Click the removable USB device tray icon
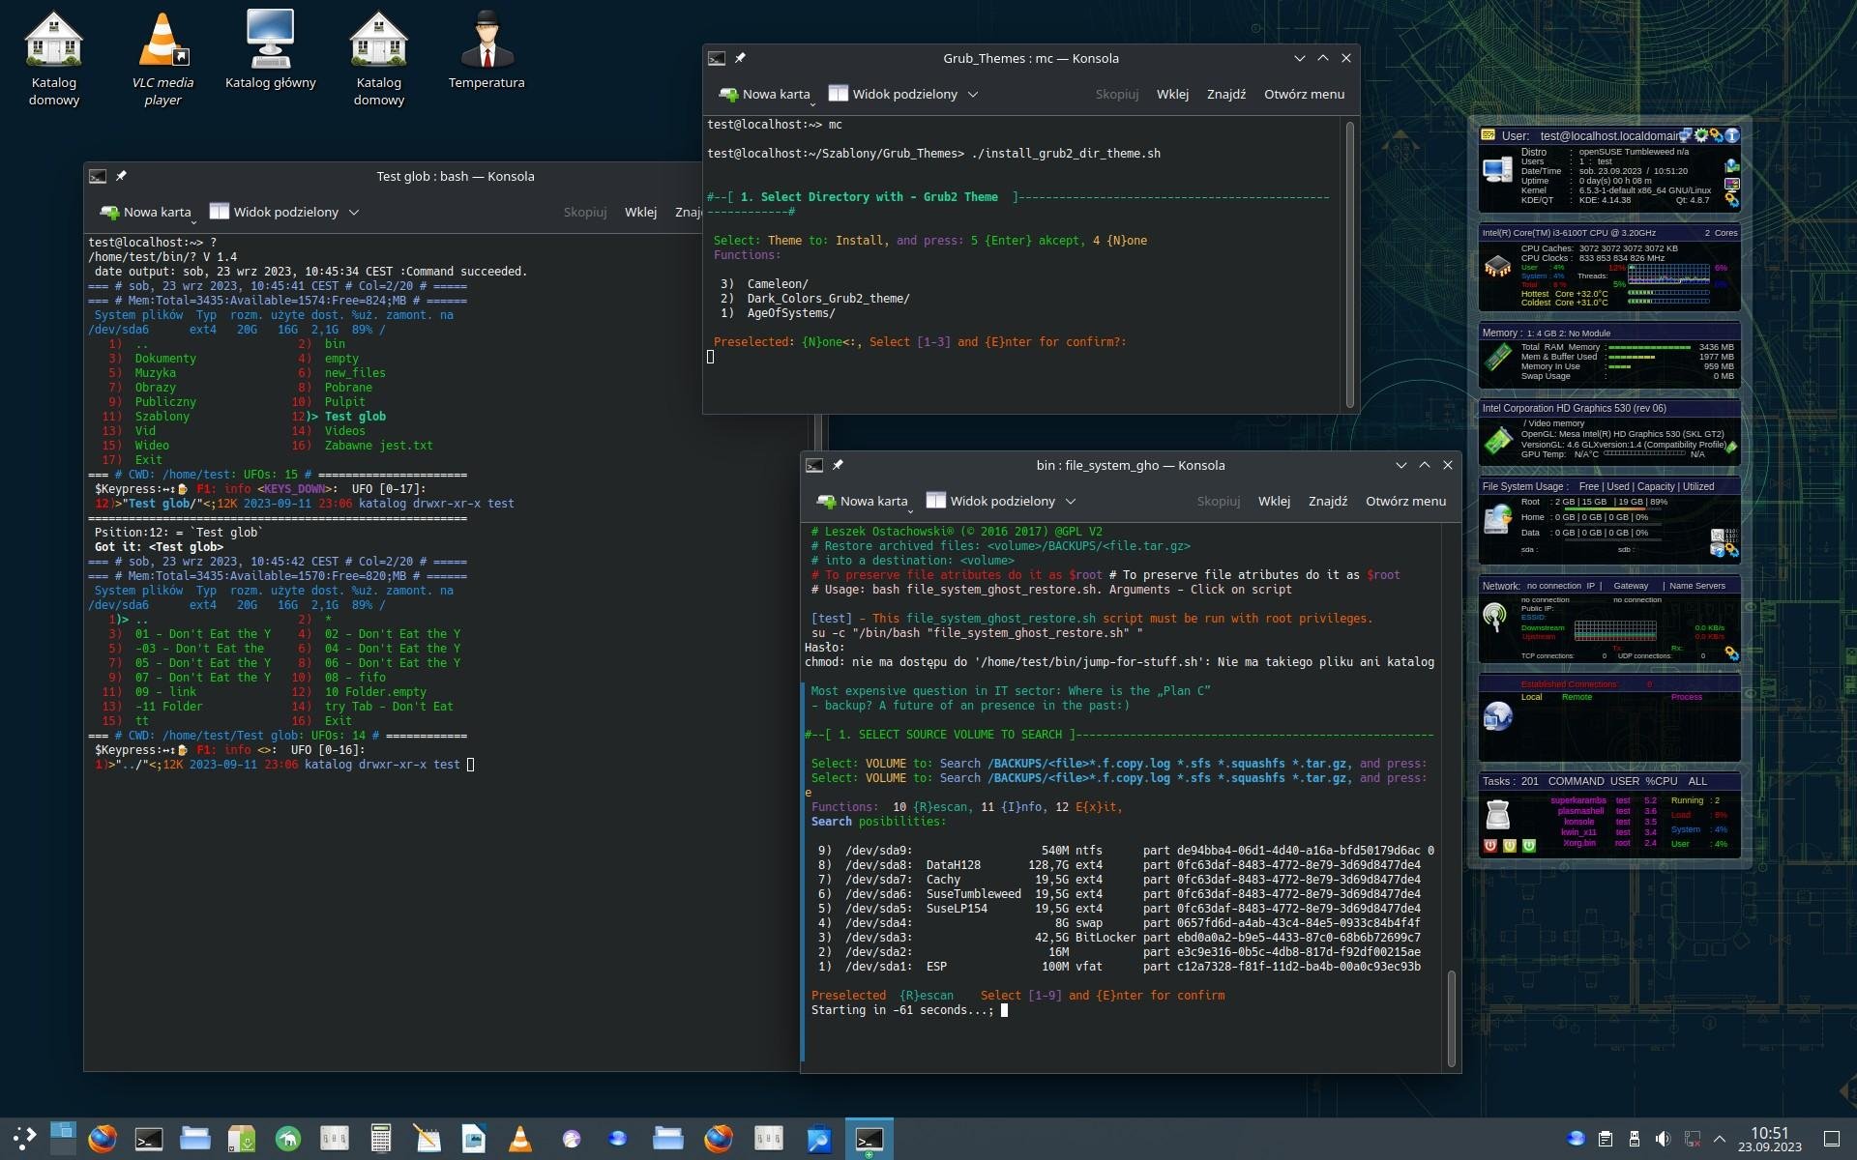The height and width of the screenshot is (1160, 1857). (1635, 1139)
